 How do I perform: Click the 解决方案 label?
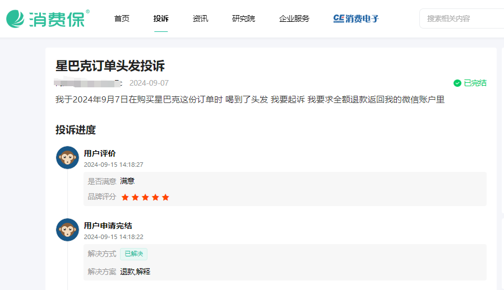pyautogui.click(x=101, y=272)
